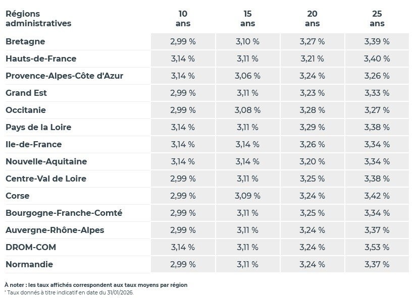The image size is (415, 298).
Task: Click Corse's 25 ans rate 3,42 %
Action: pyautogui.click(x=377, y=196)
